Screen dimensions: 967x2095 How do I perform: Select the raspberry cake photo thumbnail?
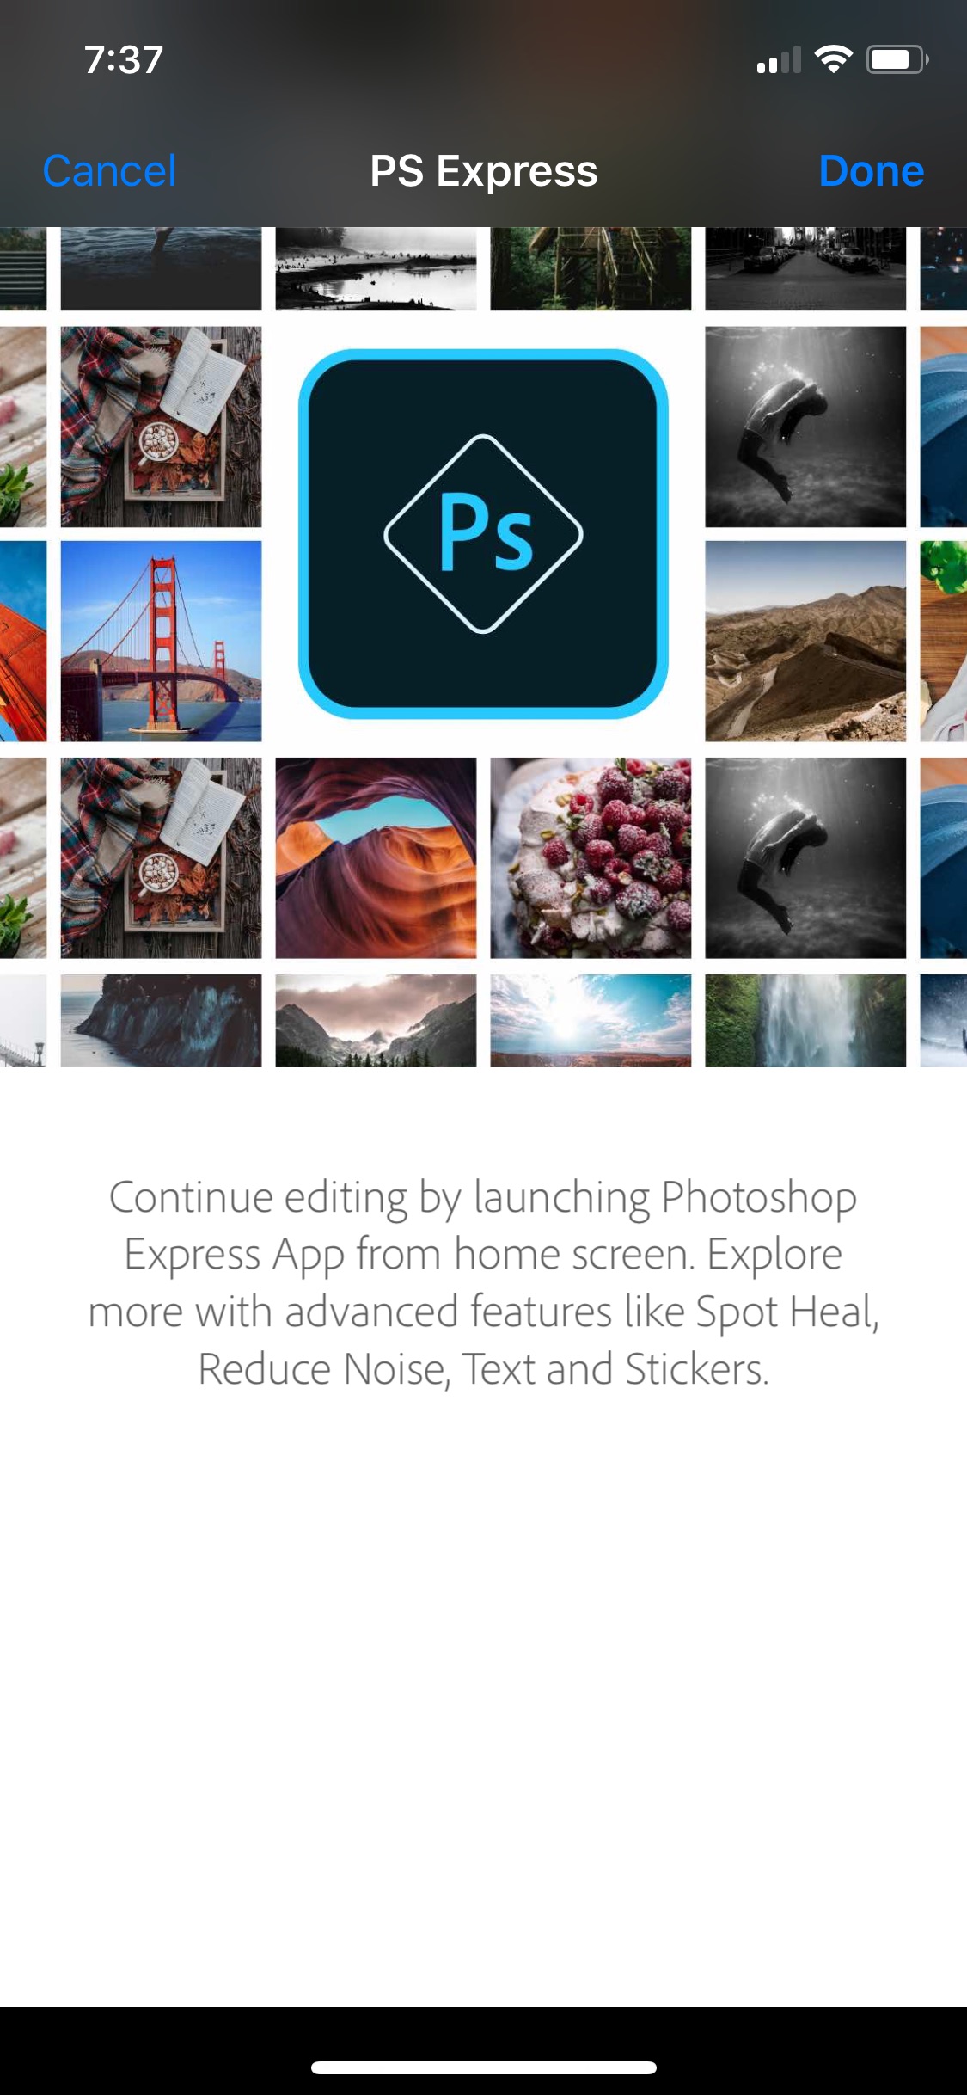coord(591,857)
